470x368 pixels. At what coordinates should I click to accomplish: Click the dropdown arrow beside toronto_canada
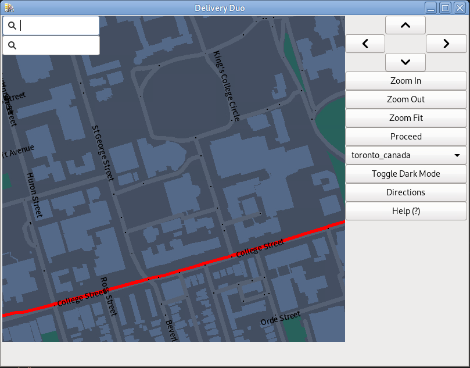457,155
